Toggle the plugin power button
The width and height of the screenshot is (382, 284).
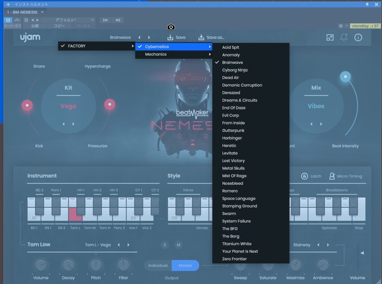[x=9, y=20]
